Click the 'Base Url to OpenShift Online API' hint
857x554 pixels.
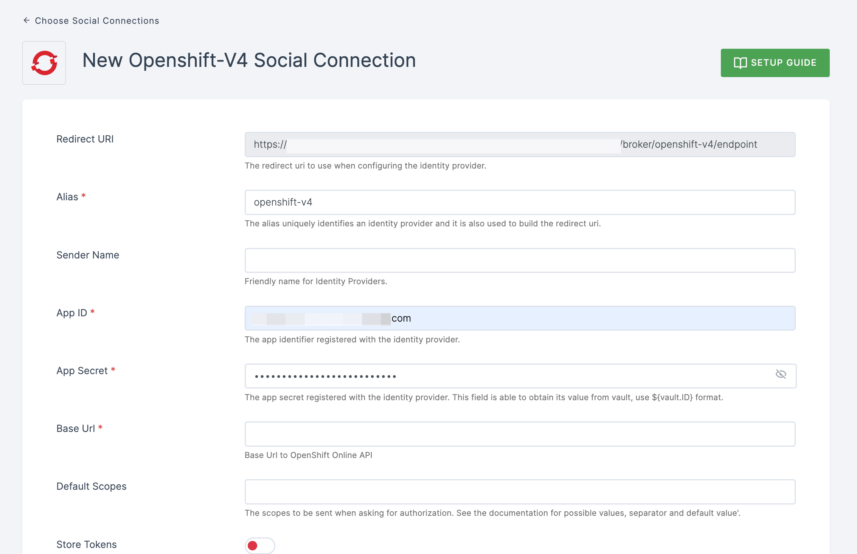309,455
